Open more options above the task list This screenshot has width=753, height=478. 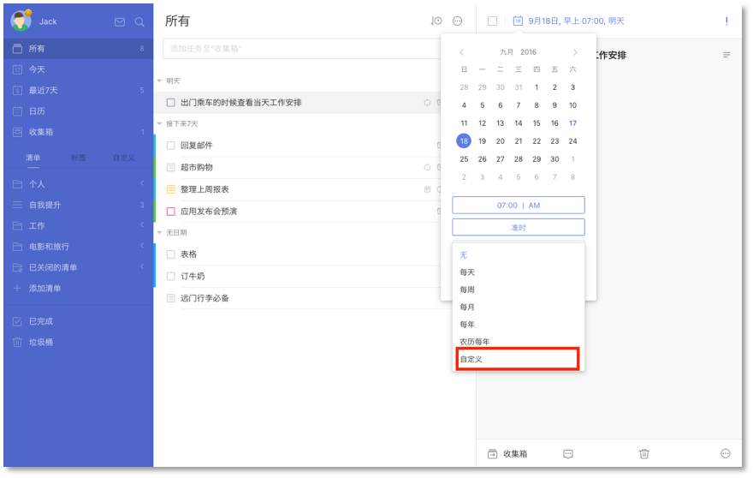click(457, 21)
